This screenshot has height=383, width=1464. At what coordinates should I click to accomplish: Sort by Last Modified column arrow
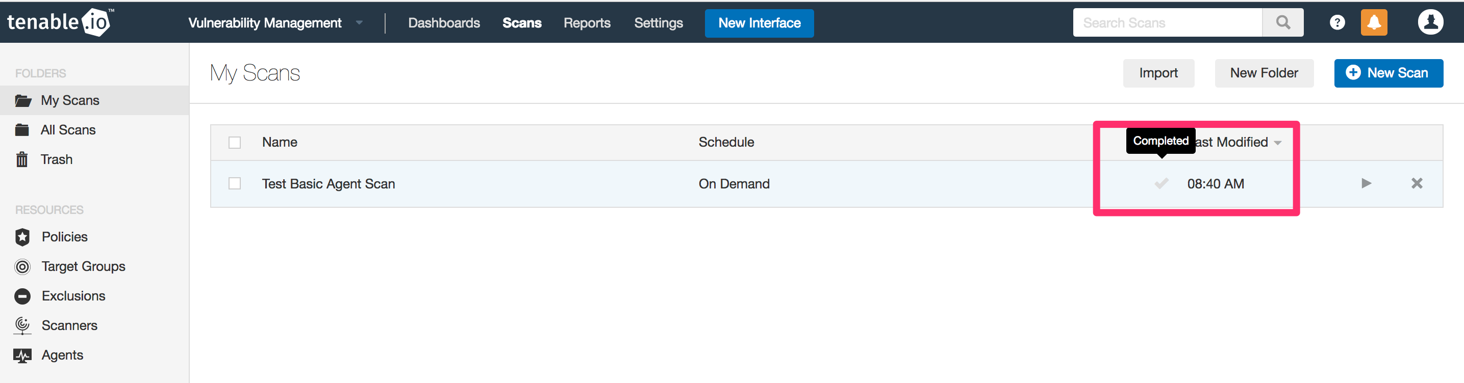pyautogui.click(x=1278, y=143)
